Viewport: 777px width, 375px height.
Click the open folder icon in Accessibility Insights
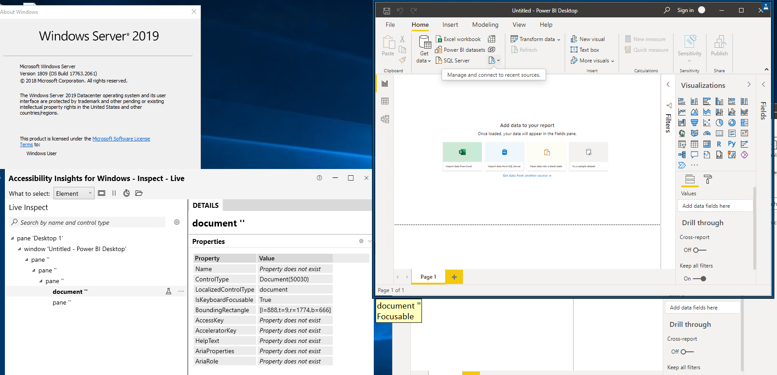point(139,193)
